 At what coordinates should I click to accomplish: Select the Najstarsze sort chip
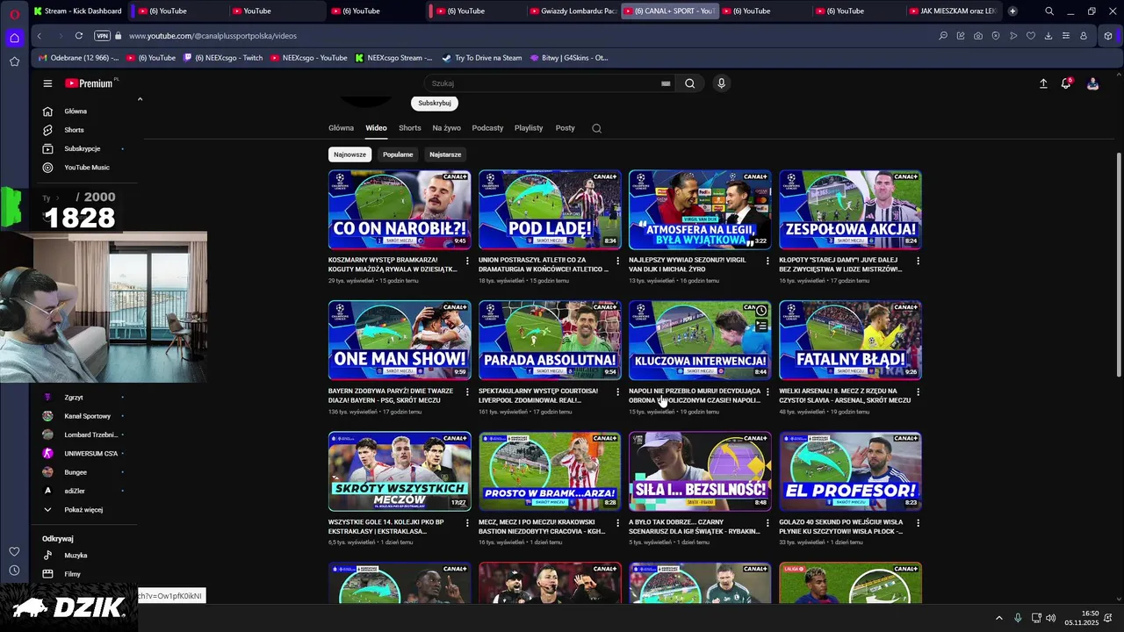click(x=445, y=154)
